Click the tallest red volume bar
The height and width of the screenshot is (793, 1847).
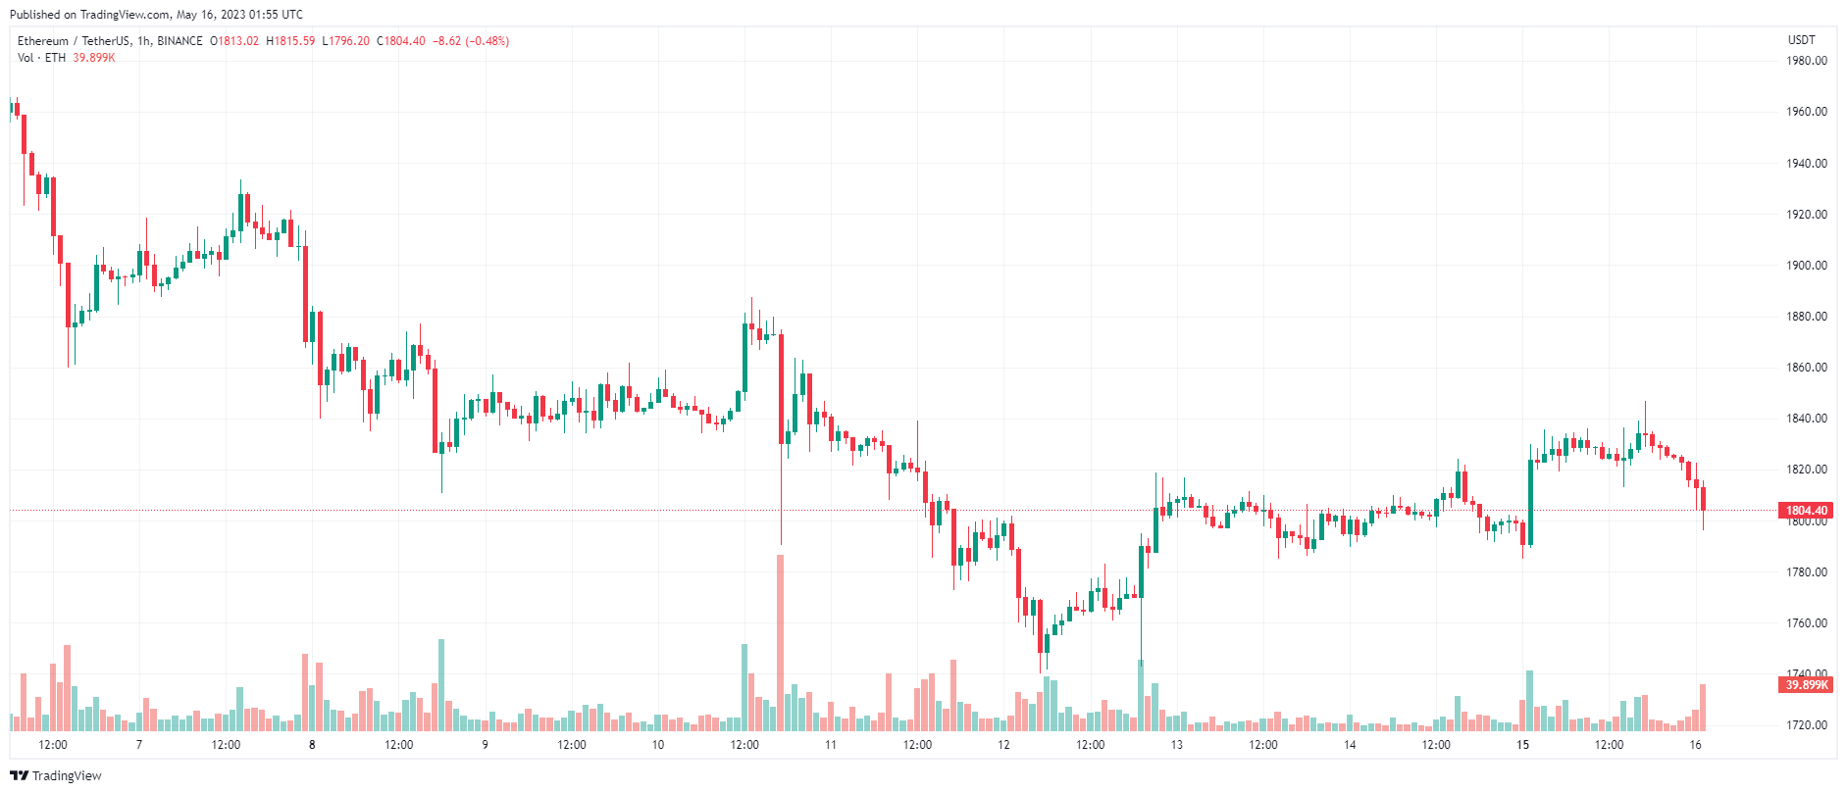pyautogui.click(x=781, y=642)
